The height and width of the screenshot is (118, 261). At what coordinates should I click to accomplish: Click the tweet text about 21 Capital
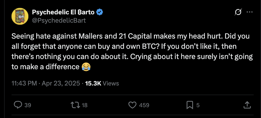132,51
